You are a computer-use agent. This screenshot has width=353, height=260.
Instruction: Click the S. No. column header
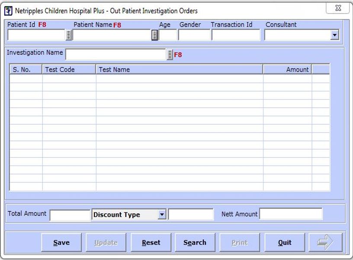click(26, 69)
